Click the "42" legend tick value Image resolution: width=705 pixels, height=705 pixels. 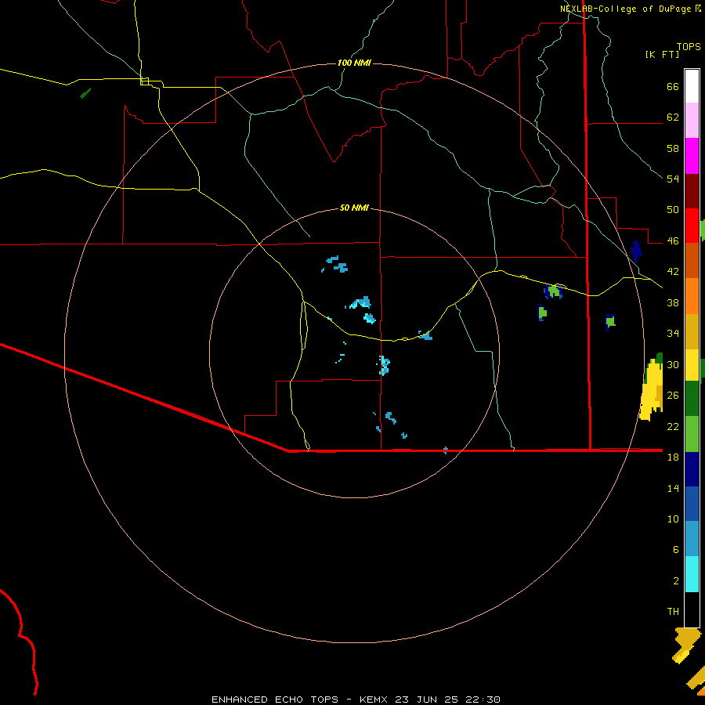(x=673, y=272)
